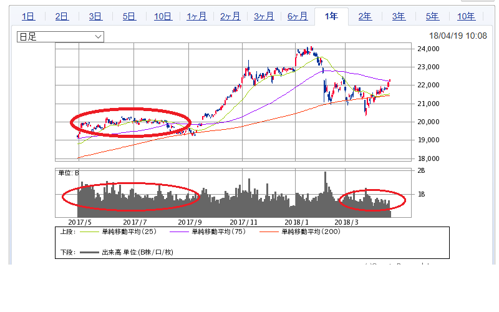Image resolution: width=499 pixels, height=312 pixels.
Task: Click the tallest volume bar near 2018/1
Action: coord(325,193)
